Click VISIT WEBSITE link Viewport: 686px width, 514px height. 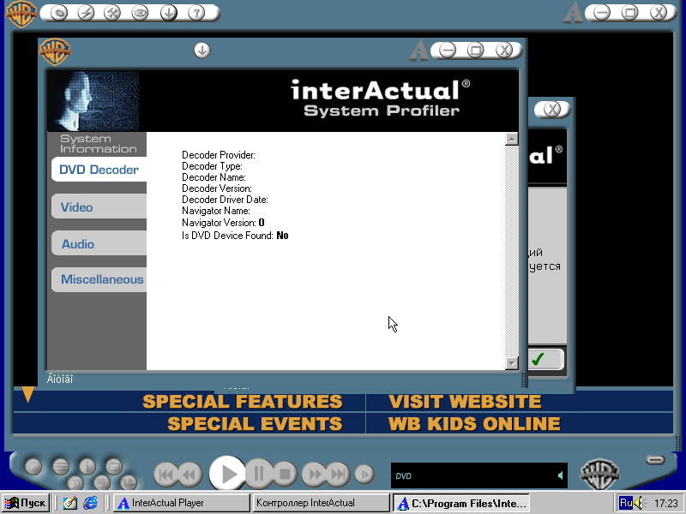point(465,402)
